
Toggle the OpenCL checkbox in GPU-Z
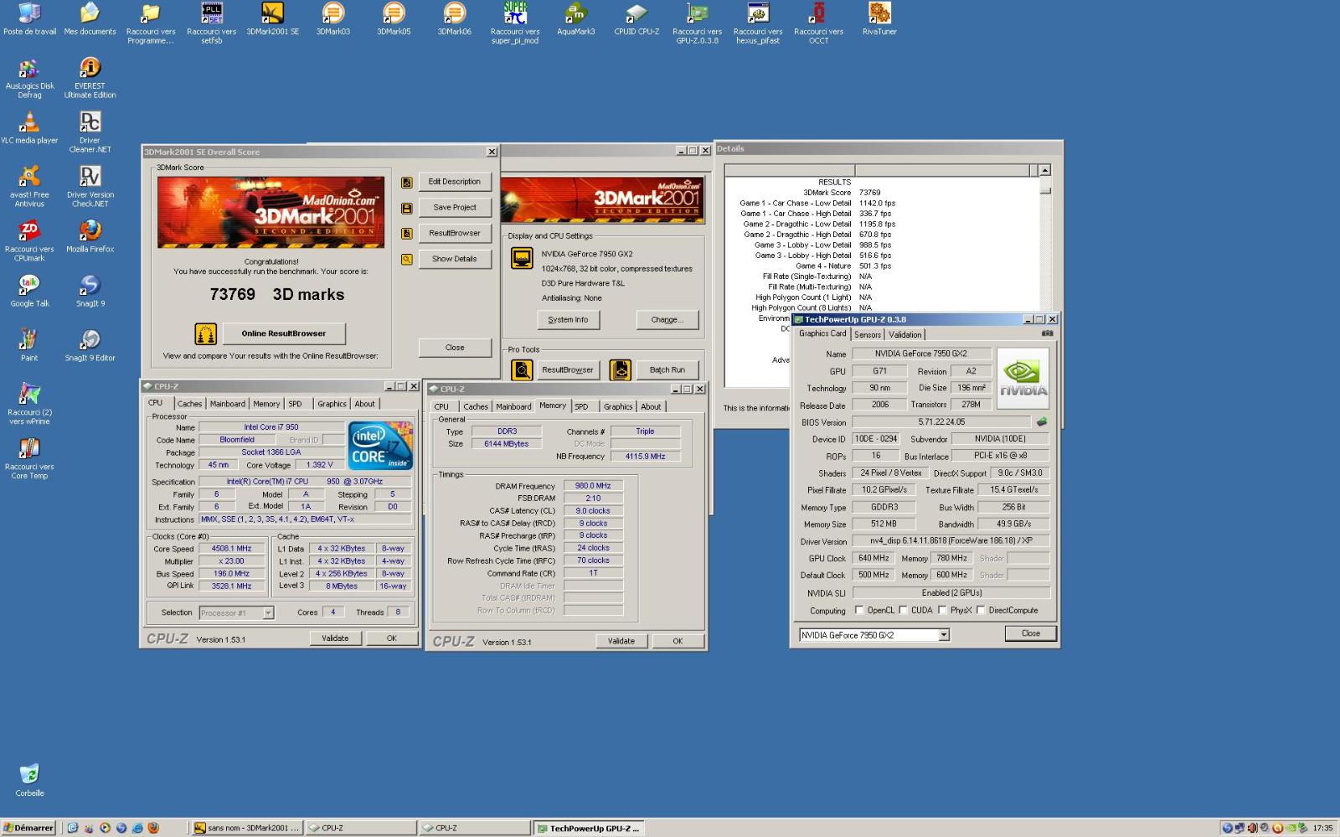(859, 611)
